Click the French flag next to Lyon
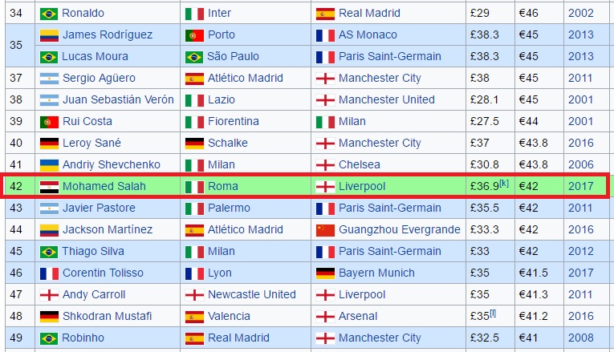Screen dimensions: 614x352 tap(194, 273)
